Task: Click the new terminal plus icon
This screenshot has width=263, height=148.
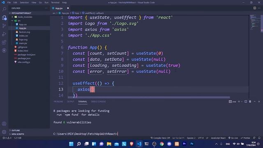Action: [239, 102]
